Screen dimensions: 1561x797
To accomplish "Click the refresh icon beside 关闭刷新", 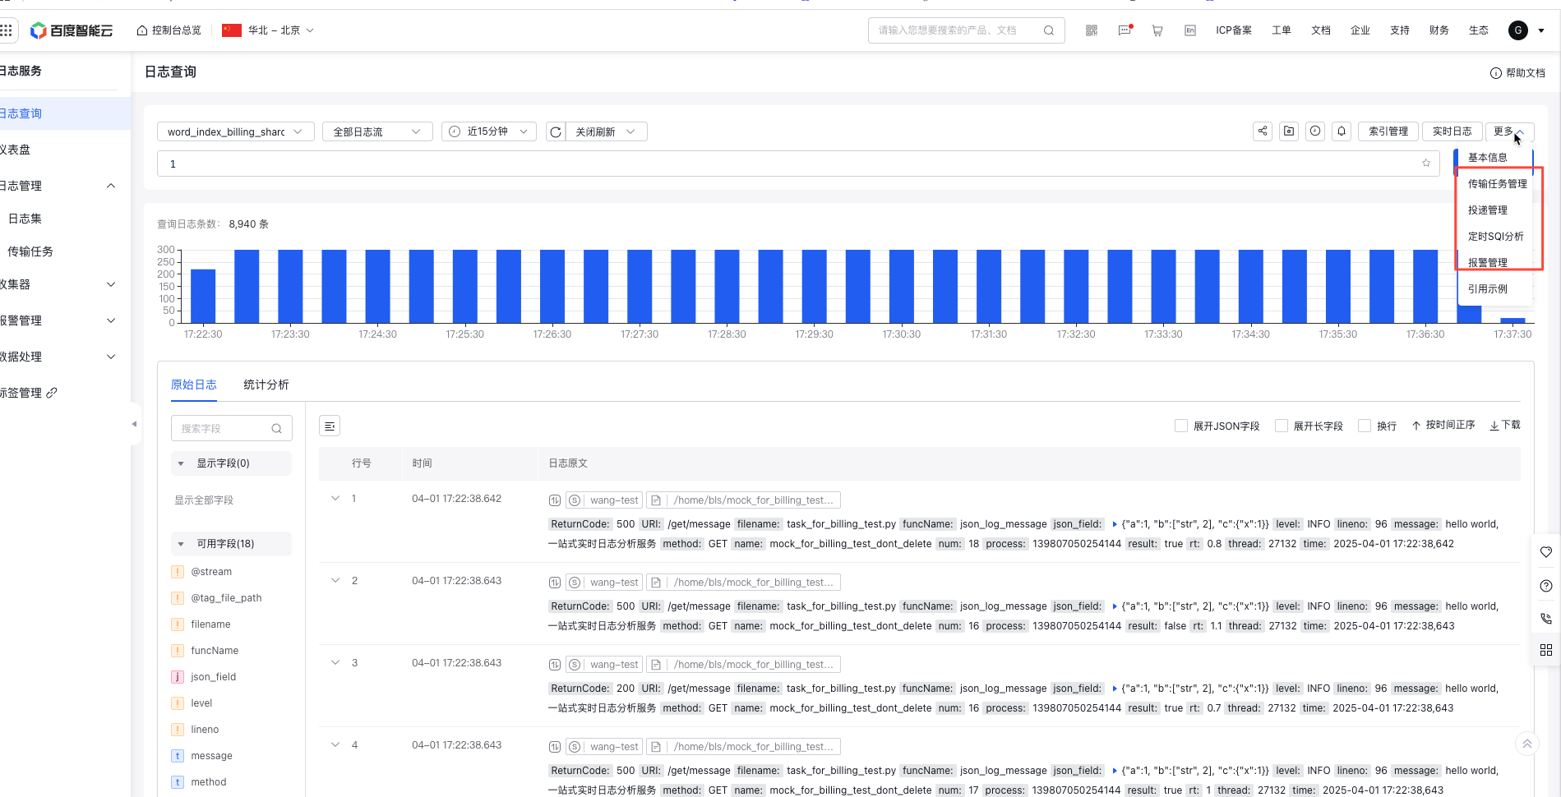I will pos(556,131).
